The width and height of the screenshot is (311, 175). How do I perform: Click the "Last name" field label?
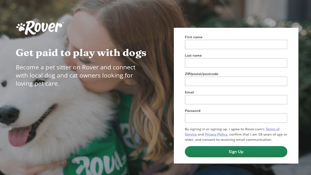(193, 56)
